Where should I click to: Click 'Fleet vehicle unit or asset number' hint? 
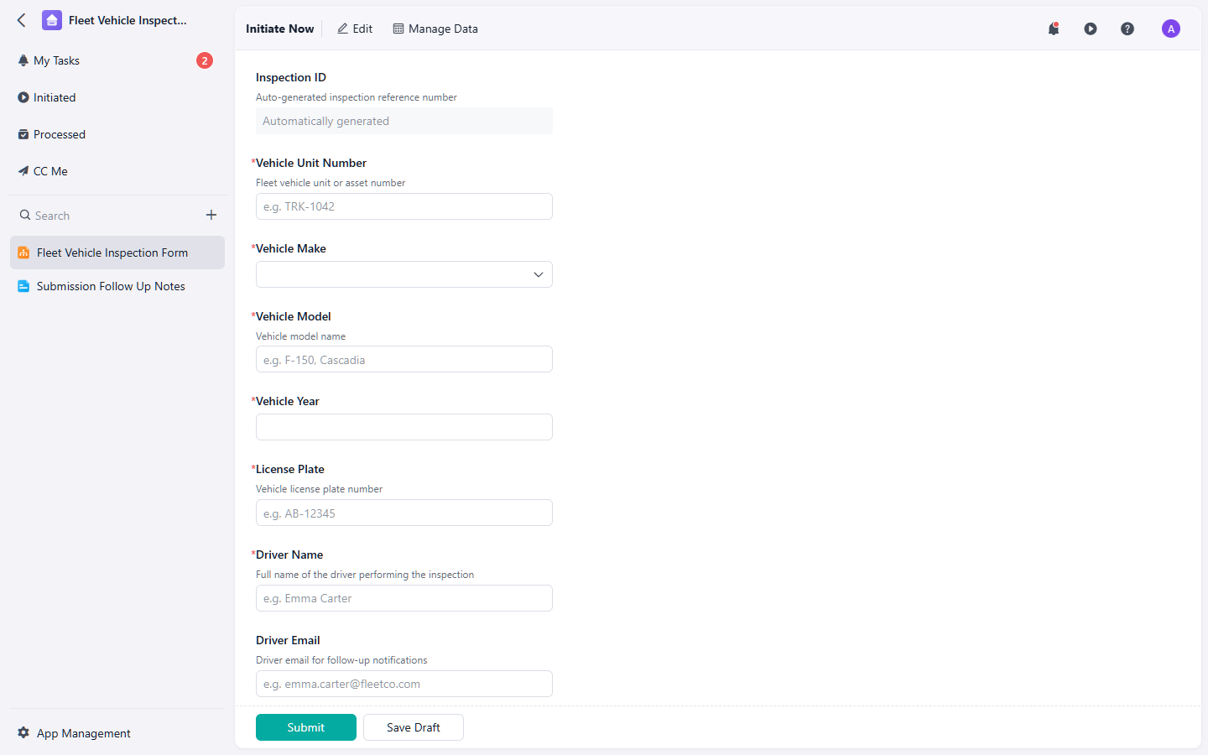pyautogui.click(x=331, y=183)
